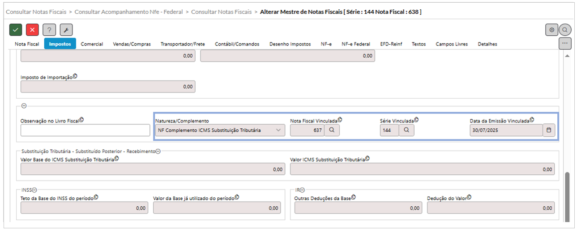This screenshot has height=231, width=577.
Task: Click the scrollbar up arrow
Action: 567,56
